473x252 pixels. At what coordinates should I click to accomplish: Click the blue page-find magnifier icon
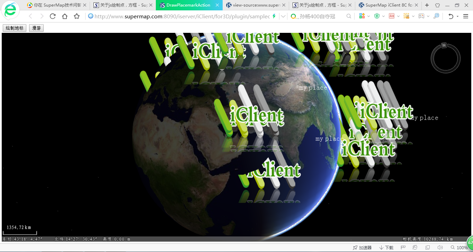tap(436, 16)
